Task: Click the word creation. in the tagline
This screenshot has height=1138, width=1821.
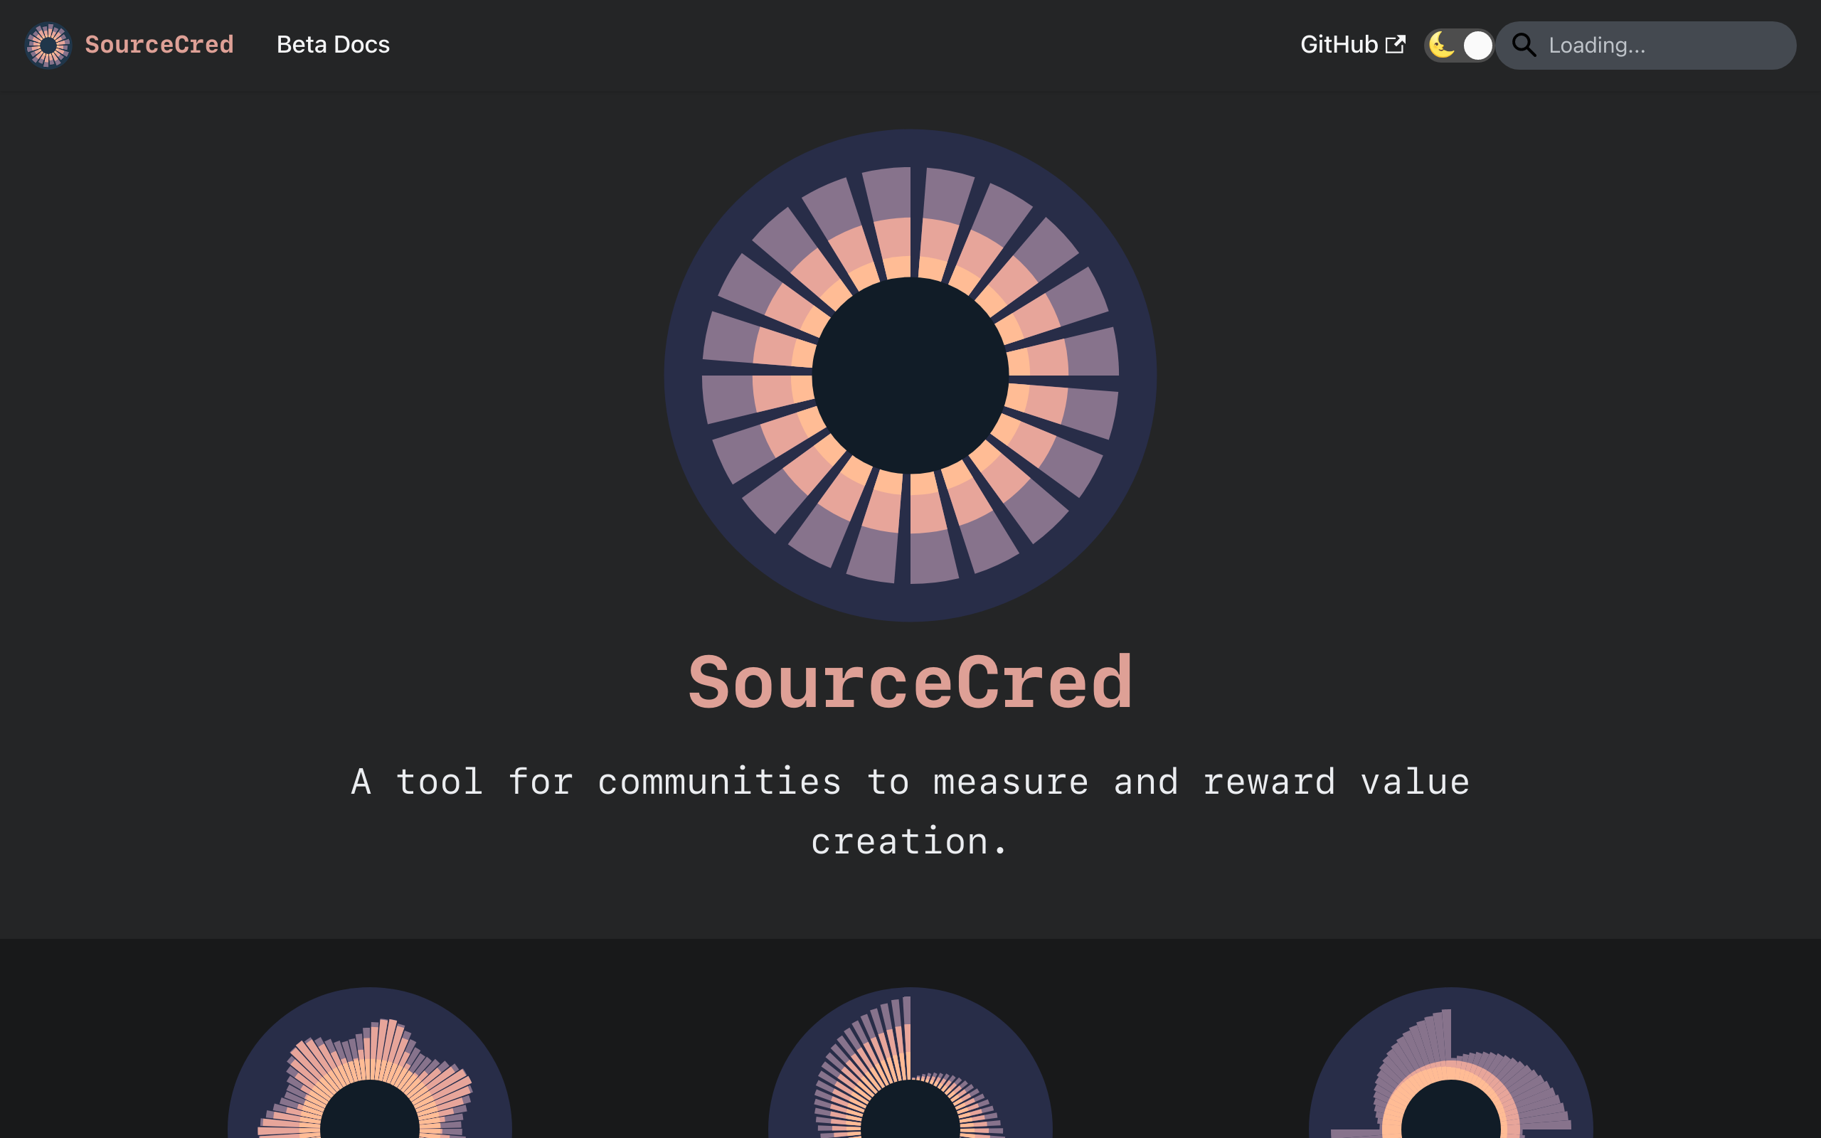Action: (x=910, y=841)
